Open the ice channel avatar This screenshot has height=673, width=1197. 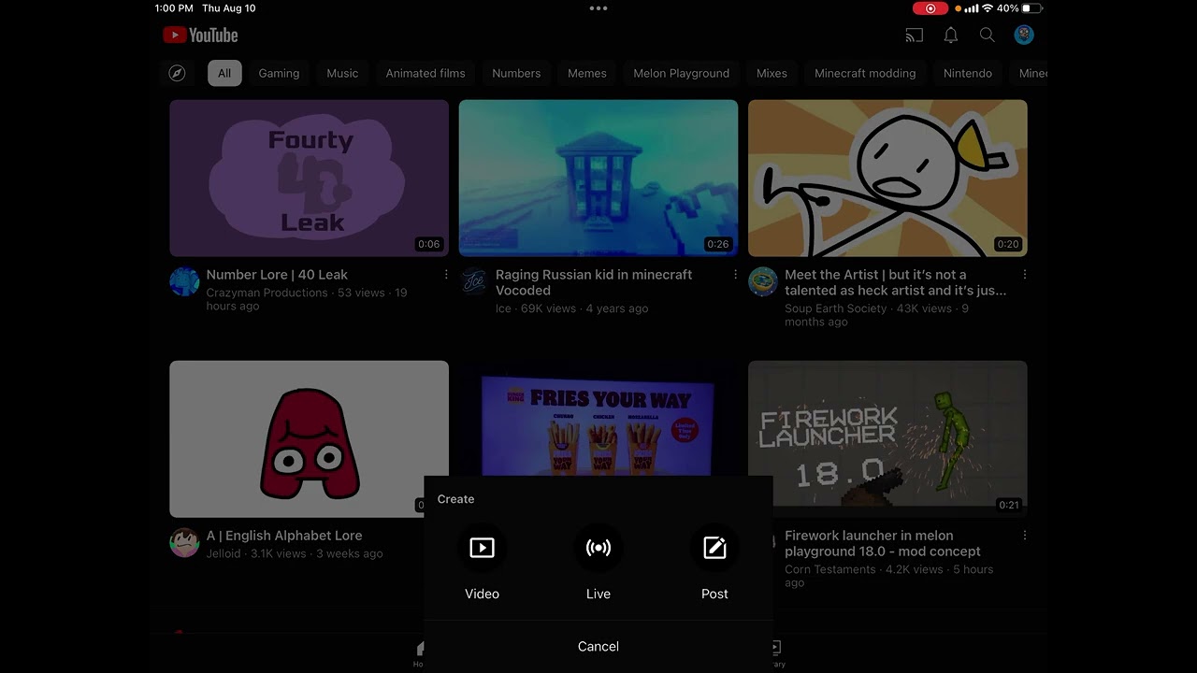(474, 281)
